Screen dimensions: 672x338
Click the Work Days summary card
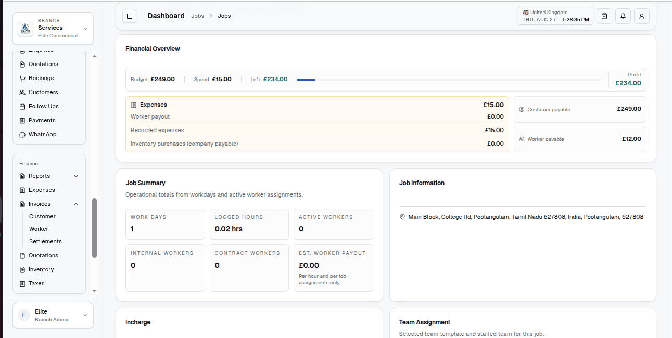[x=165, y=224]
